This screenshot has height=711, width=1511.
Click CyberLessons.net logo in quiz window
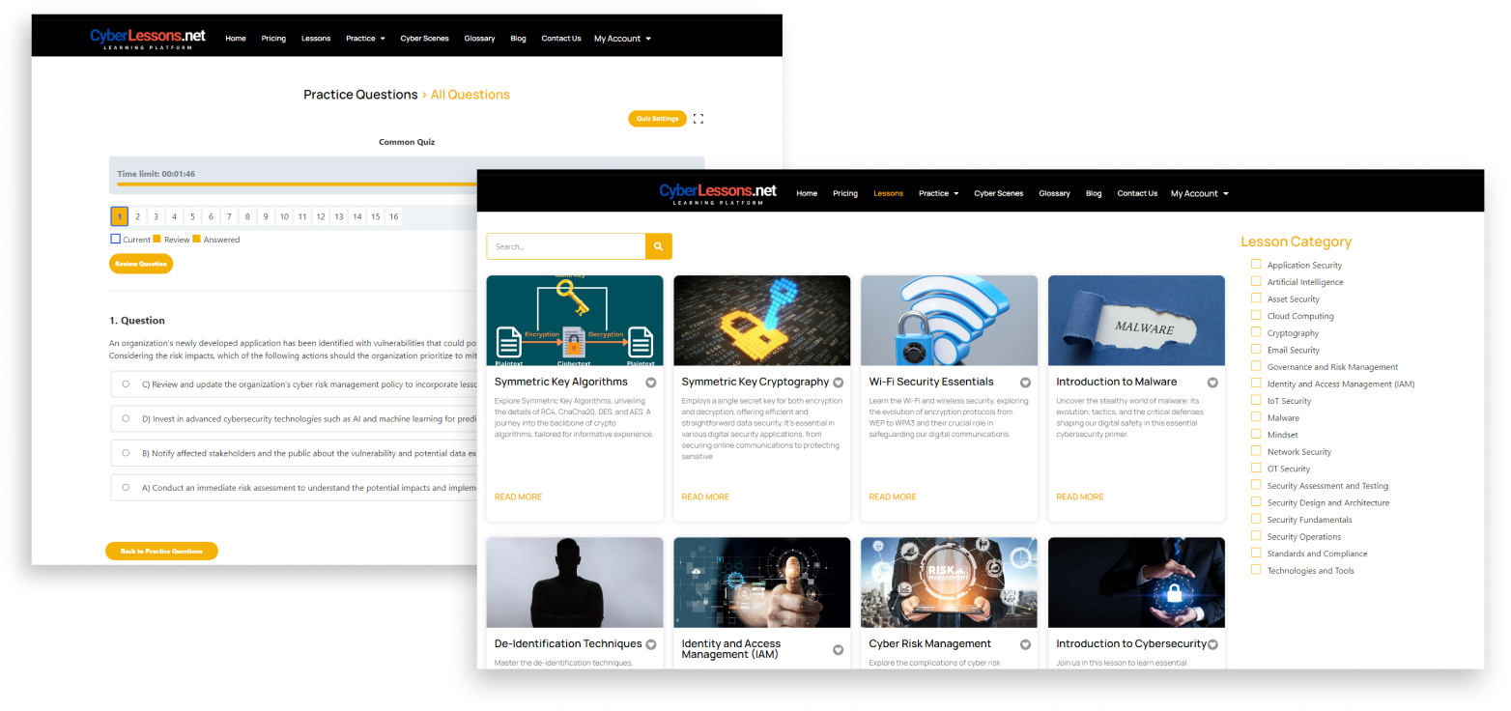(148, 38)
